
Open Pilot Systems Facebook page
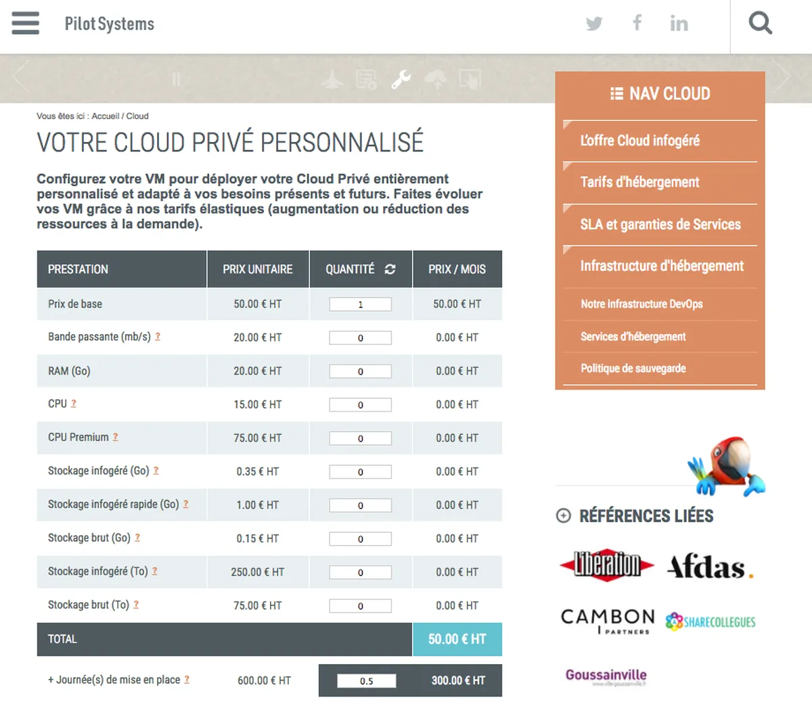[x=637, y=23]
